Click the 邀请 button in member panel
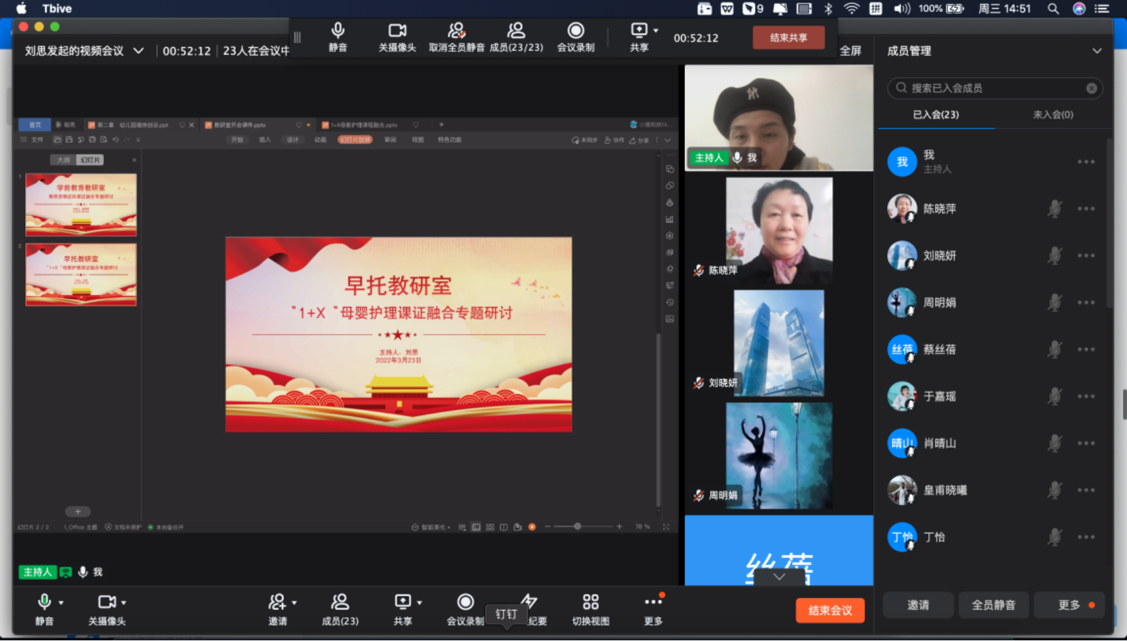1127x641 pixels. (918, 605)
